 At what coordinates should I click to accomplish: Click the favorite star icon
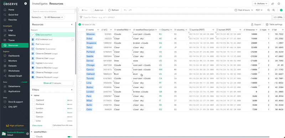click(279, 4)
